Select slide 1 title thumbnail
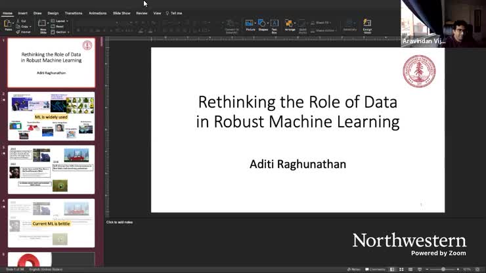This screenshot has width=486, height=273. tap(51, 62)
